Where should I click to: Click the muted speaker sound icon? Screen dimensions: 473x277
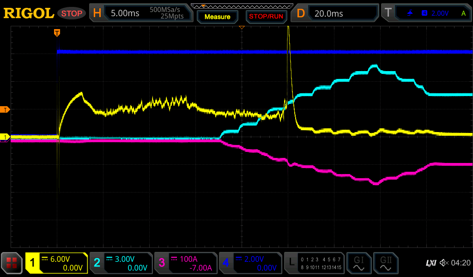pyautogui.click(x=443, y=263)
